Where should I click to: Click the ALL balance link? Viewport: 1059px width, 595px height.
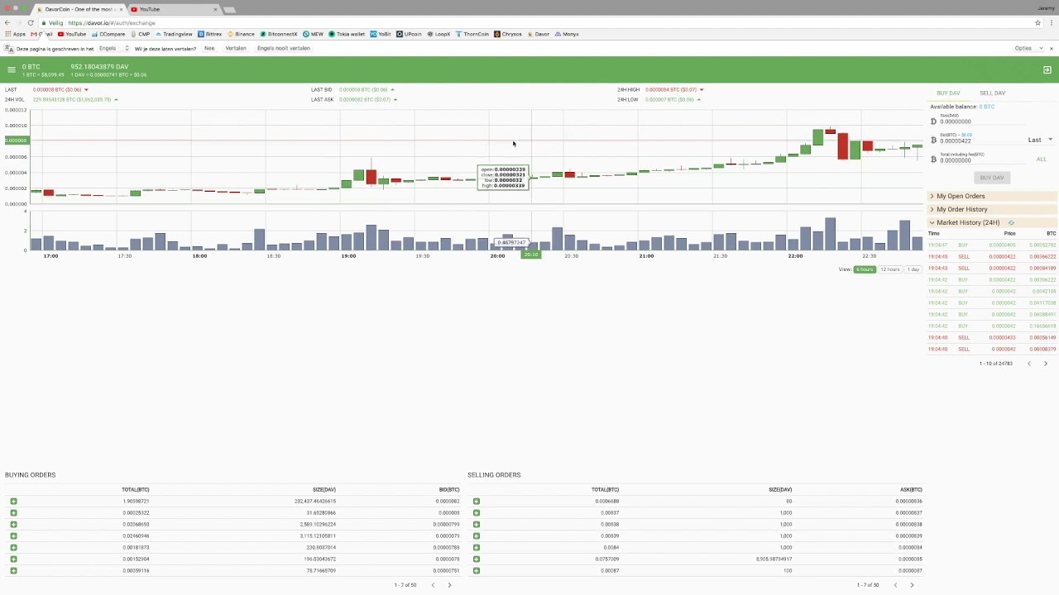point(1041,159)
